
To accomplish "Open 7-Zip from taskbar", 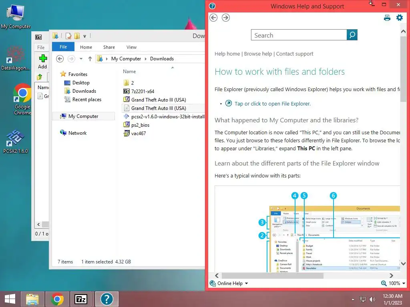I will 81,299.
